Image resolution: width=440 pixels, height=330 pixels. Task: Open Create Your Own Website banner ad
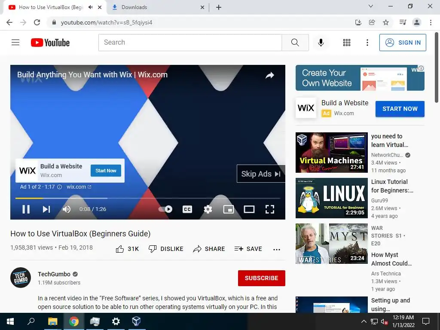tap(360, 78)
